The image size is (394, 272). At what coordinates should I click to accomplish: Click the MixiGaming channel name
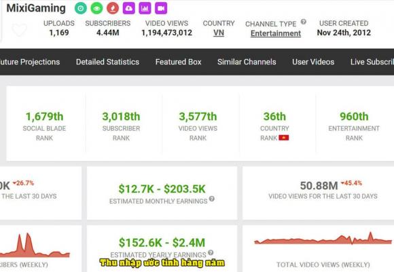(x=36, y=8)
